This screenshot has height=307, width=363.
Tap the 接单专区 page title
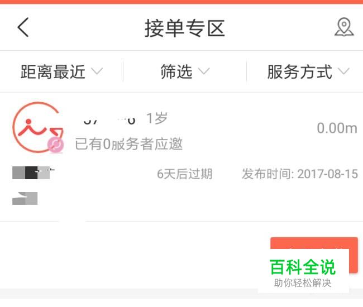(185, 28)
